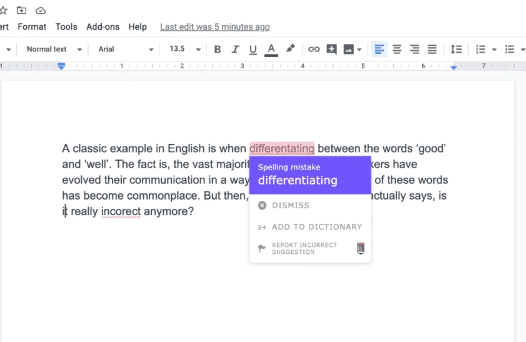The image size is (526, 342).
Task: Report incorrect suggestion
Action: [304, 248]
